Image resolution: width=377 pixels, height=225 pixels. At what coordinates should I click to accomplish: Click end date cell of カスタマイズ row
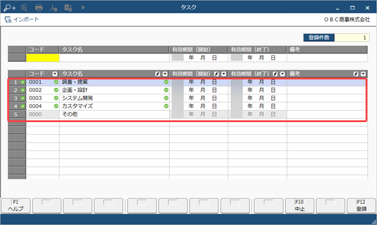pyautogui.click(x=257, y=106)
